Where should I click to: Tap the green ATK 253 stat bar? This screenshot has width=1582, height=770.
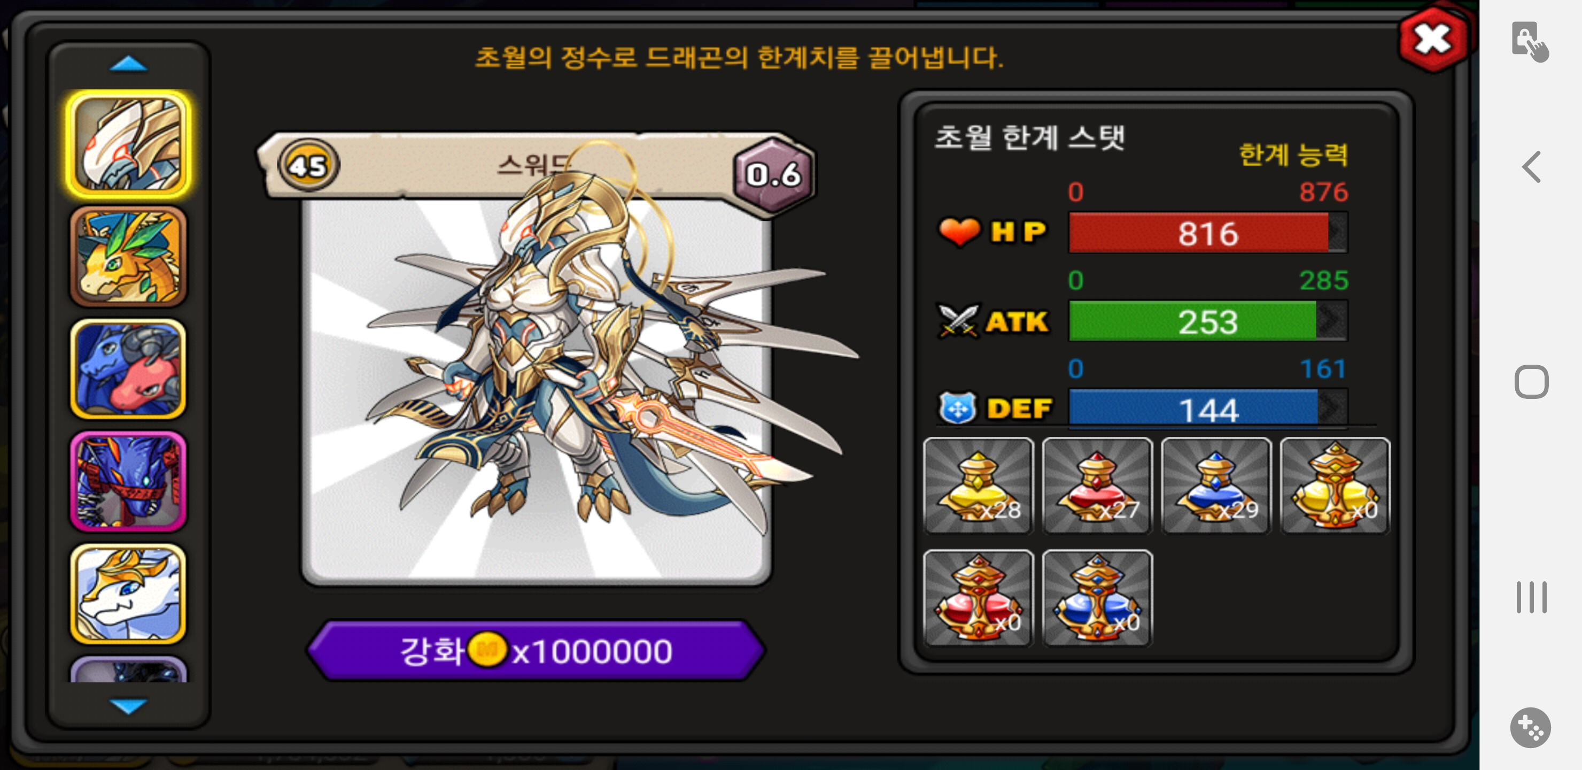(x=1207, y=321)
